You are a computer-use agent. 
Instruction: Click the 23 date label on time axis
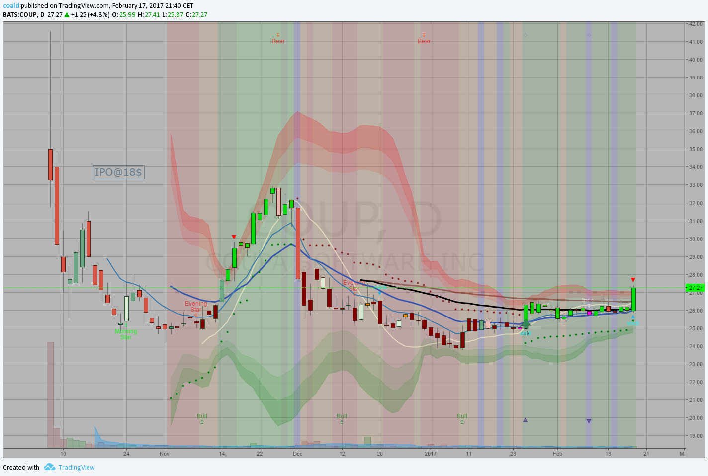coord(513,454)
